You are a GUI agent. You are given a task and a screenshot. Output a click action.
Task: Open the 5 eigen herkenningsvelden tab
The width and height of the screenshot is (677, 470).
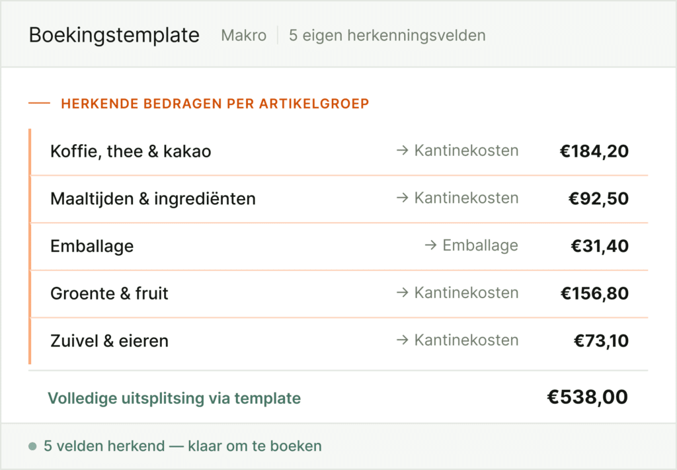pos(387,35)
